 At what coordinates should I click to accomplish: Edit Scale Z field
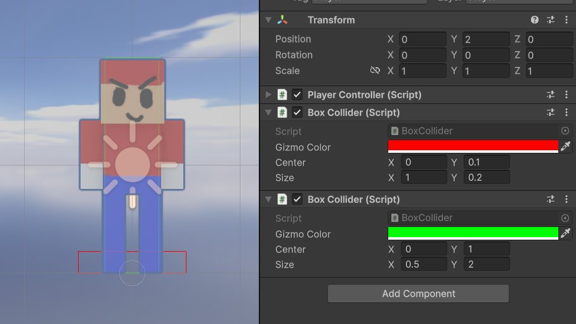[549, 71]
